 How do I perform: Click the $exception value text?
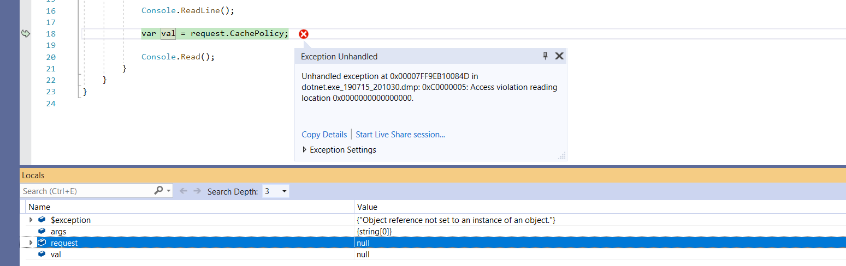coord(456,220)
